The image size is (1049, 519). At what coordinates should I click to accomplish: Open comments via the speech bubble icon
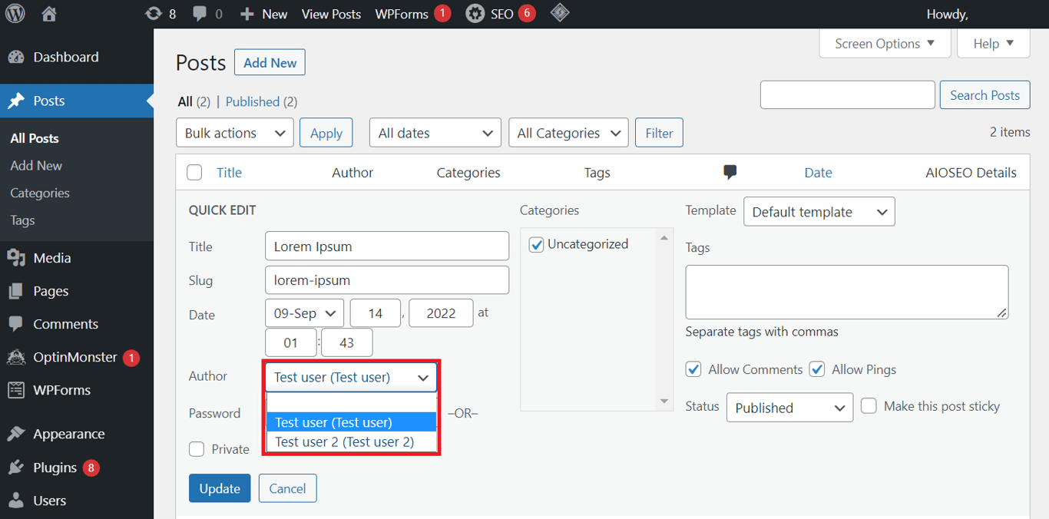[198, 13]
